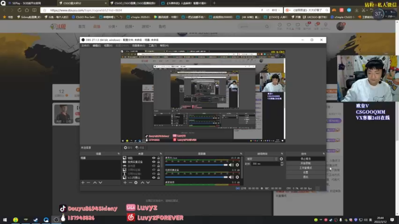Screen dimensions: 399x224
Task: Click Douyu search magnifier icon
Action: [x=267, y=26]
